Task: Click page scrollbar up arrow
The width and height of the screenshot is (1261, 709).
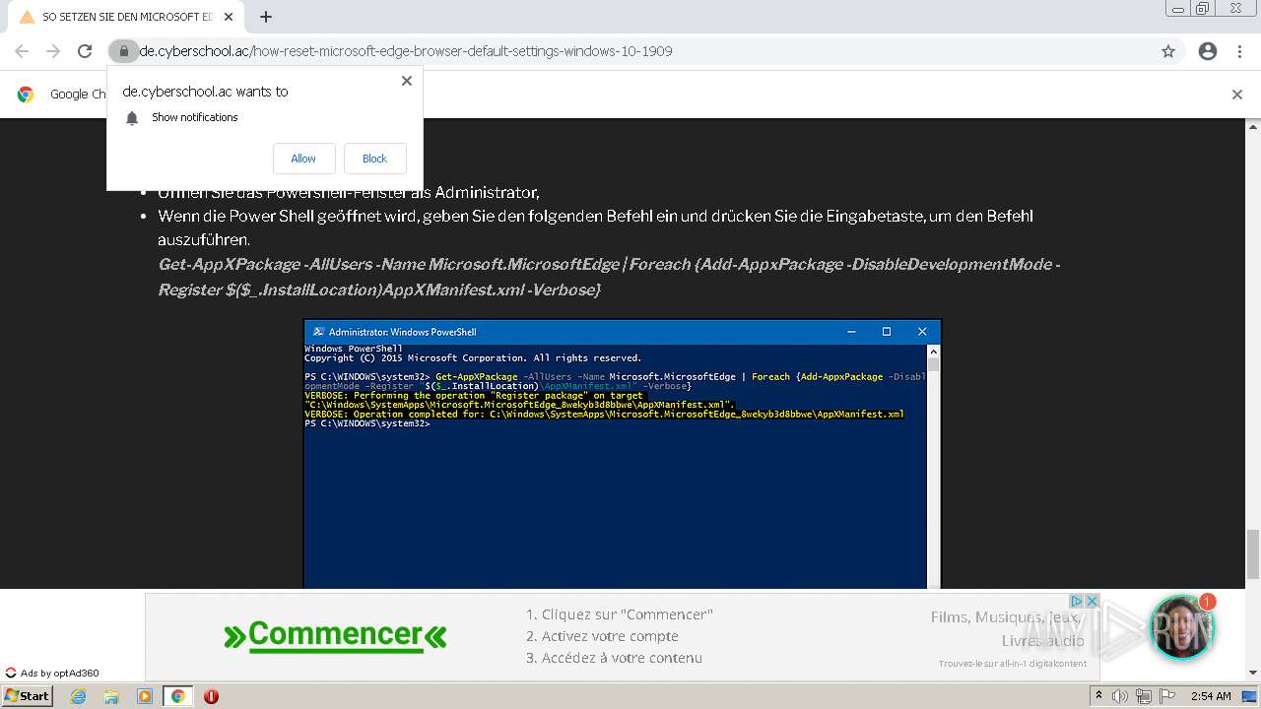Action: coord(1253,126)
